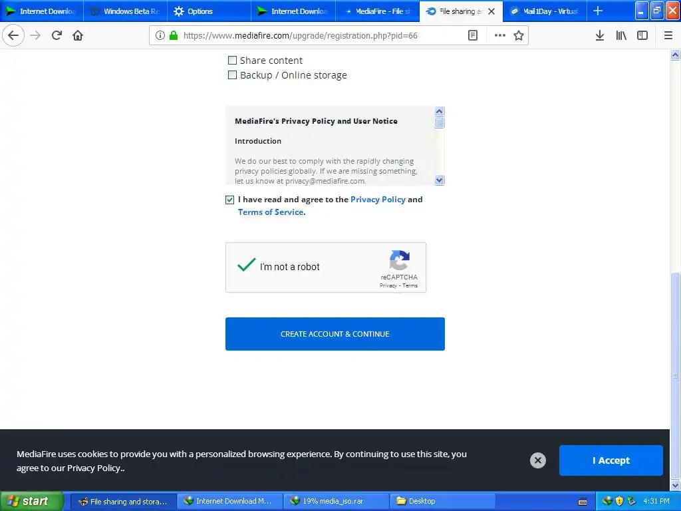This screenshot has width=681, height=511.
Task: Click the last system tray icon before clock
Action: 632,501
